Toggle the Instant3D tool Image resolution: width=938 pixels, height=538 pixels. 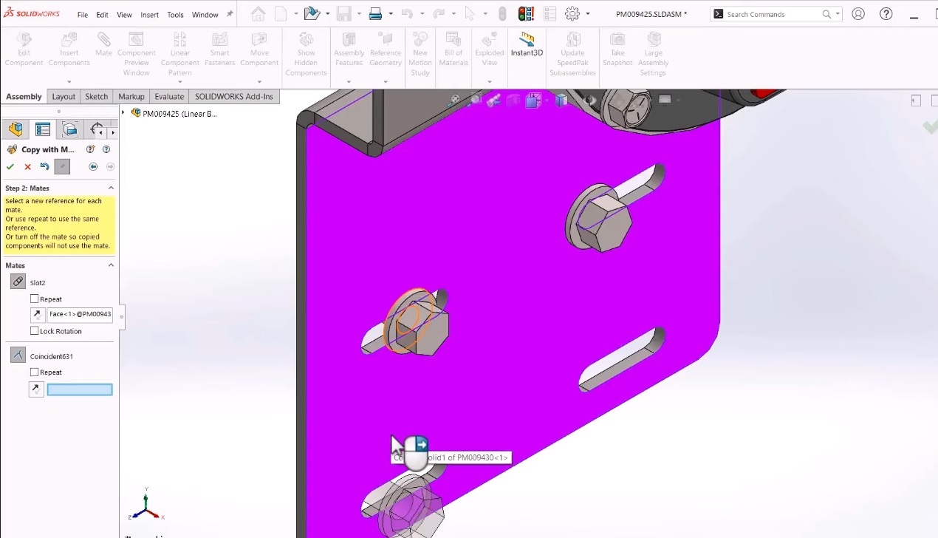point(527,44)
